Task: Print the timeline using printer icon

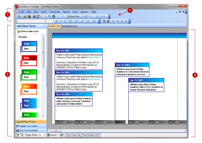Action: 34,16
